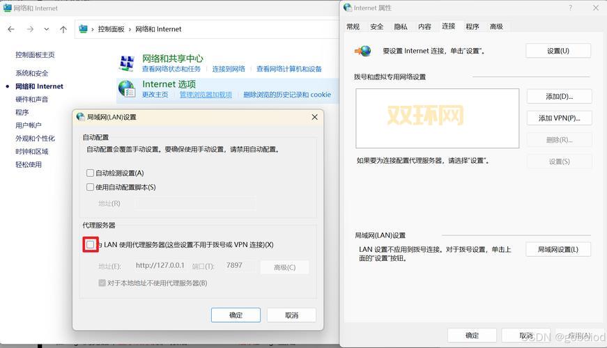Click the 地址(R) script address field
The height and width of the screenshot is (348, 607).
(196, 203)
